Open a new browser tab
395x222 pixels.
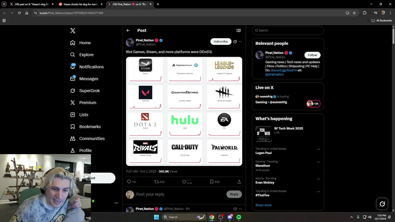[x=158, y=4]
